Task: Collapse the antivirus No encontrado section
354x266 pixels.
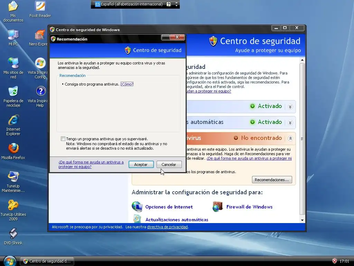Action: (290, 139)
